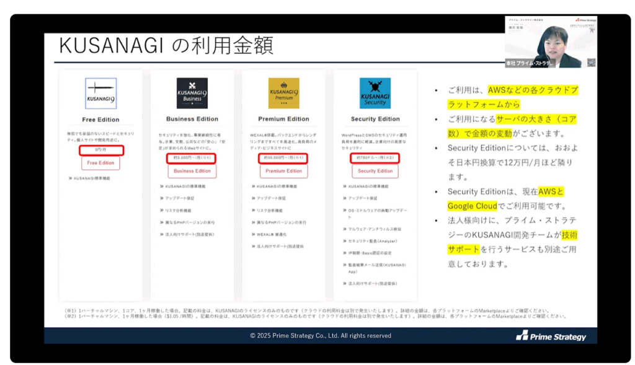Click the (※1) footnote line

[307, 310]
